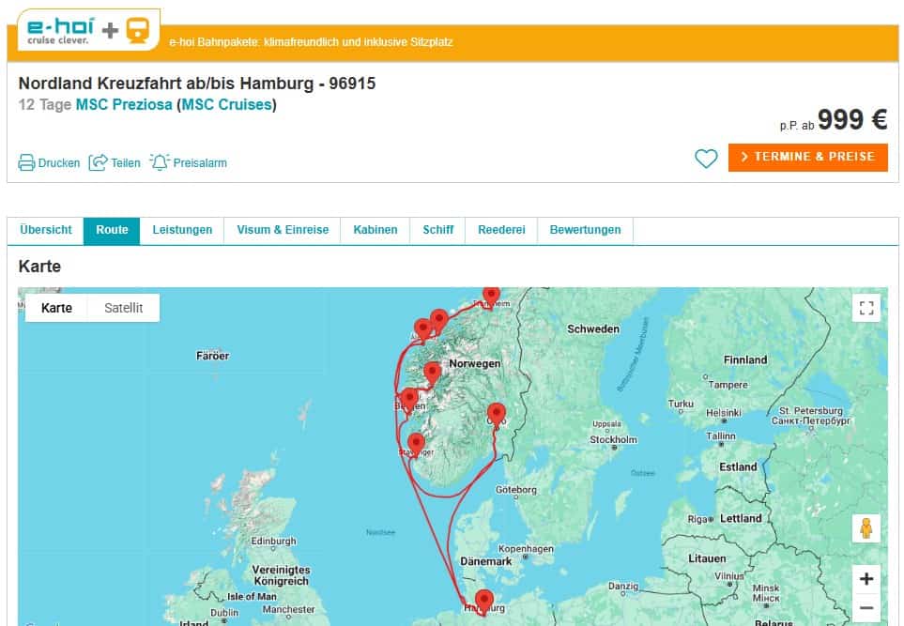Open Termine & Preise

point(807,157)
